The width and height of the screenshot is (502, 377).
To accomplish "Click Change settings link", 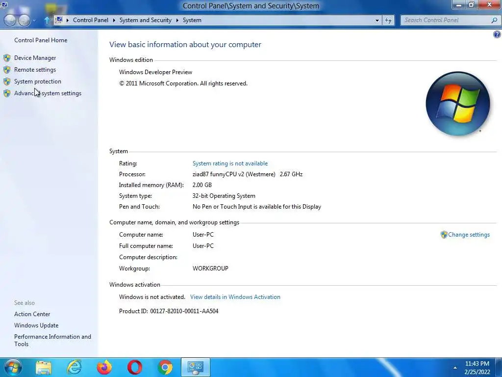I will 469,235.
